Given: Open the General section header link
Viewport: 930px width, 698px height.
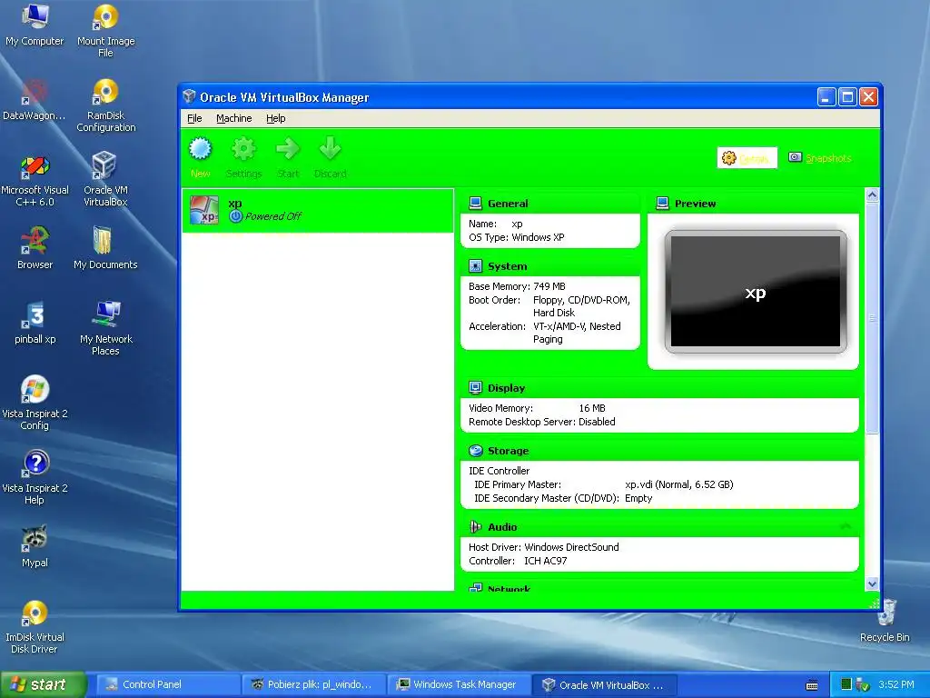Looking at the screenshot, I should pyautogui.click(x=508, y=204).
